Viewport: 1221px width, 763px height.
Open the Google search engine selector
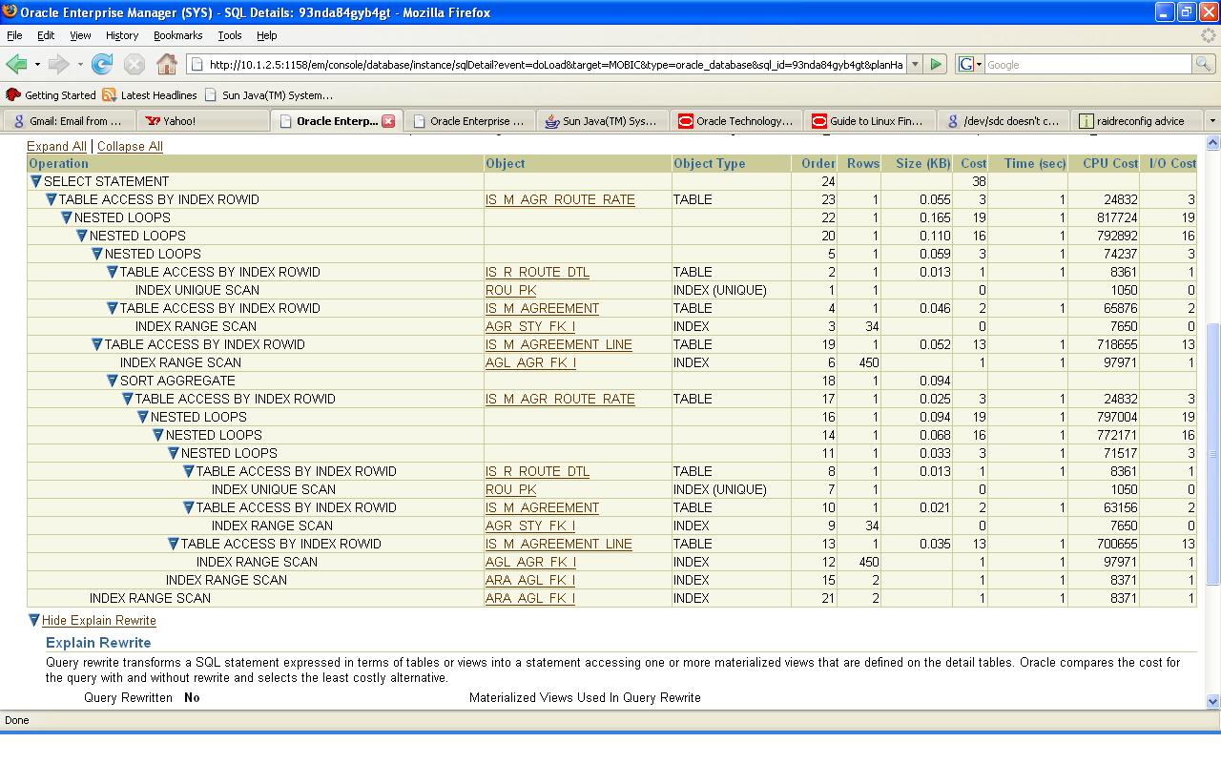(969, 64)
